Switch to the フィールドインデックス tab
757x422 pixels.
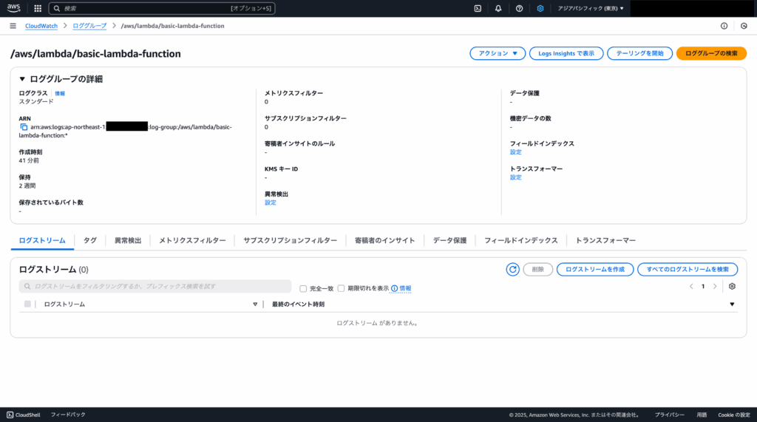pos(521,240)
